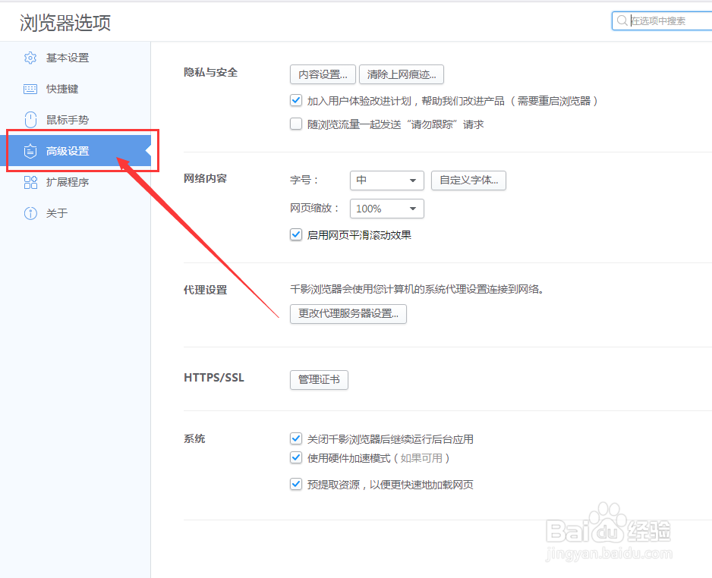Uncheck 关闭千影浏览器后继续运行后台应用

(296, 438)
